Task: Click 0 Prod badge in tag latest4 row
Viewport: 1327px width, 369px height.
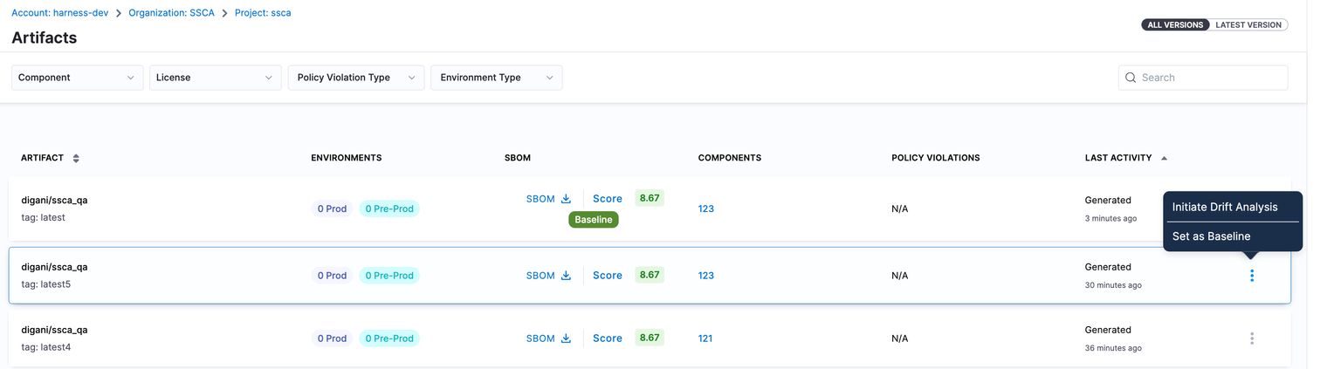Action: 332,338
